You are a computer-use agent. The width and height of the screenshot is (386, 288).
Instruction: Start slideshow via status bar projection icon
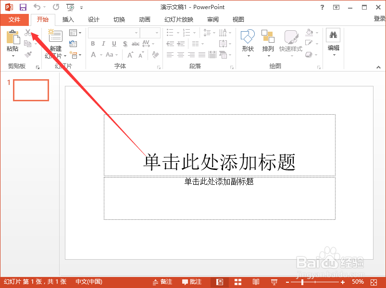tap(274, 282)
